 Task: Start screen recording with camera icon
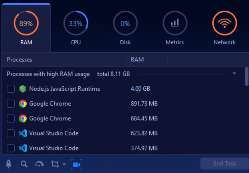click(76, 164)
